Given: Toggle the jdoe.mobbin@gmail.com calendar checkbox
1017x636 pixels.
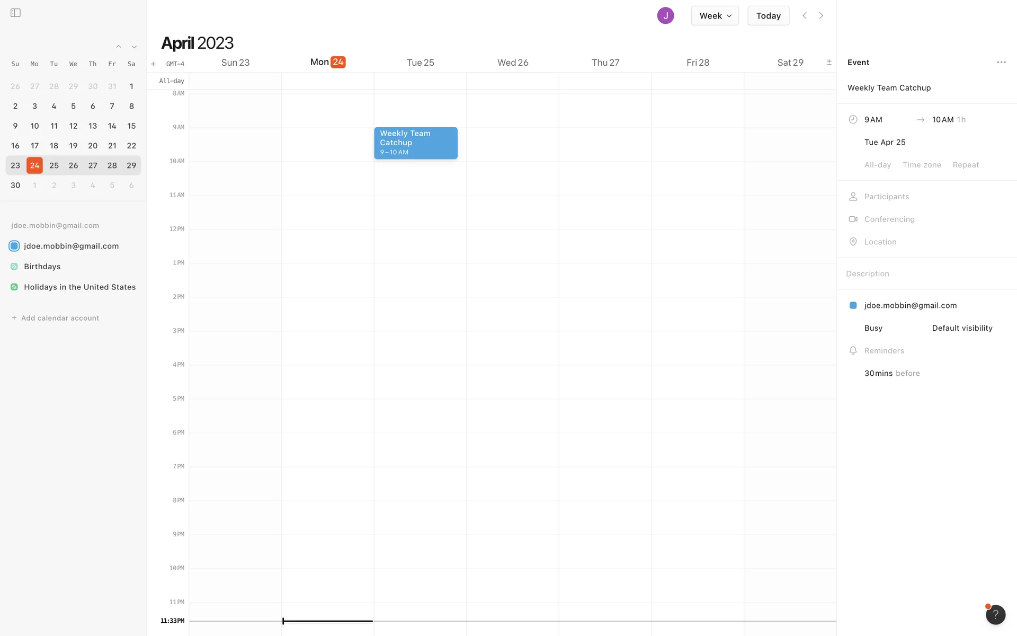Looking at the screenshot, I should tap(14, 246).
